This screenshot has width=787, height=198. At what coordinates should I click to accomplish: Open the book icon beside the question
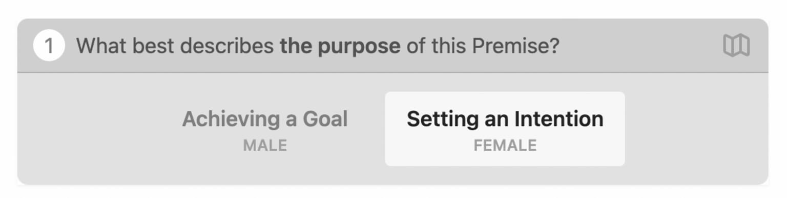736,46
